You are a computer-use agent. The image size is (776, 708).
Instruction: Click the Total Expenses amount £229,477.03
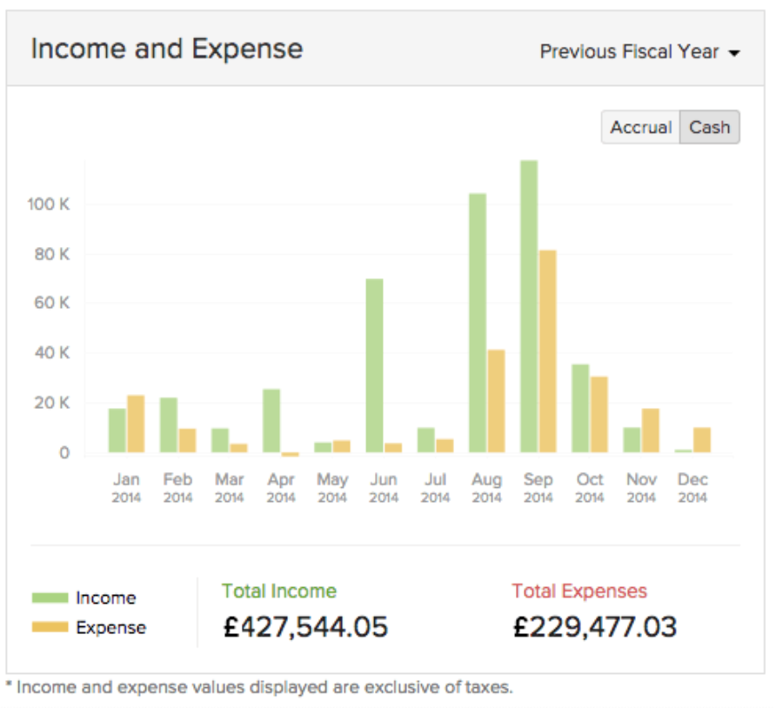click(595, 627)
